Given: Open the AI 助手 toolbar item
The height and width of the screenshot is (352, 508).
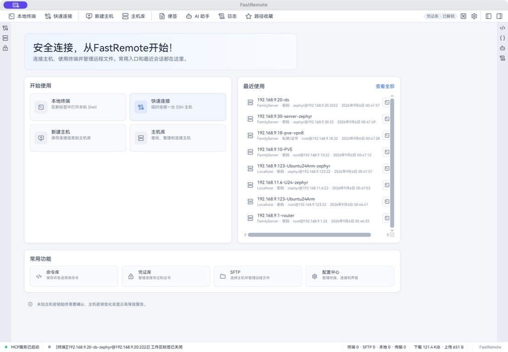Looking at the screenshot, I should [198, 16].
